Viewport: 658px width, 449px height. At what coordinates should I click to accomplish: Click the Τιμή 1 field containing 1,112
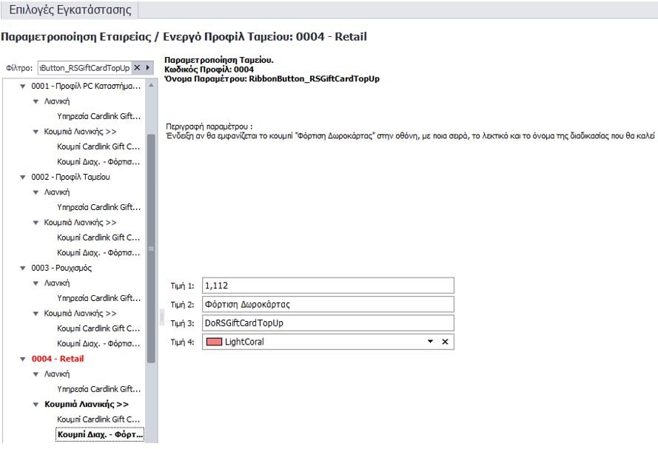point(326,286)
